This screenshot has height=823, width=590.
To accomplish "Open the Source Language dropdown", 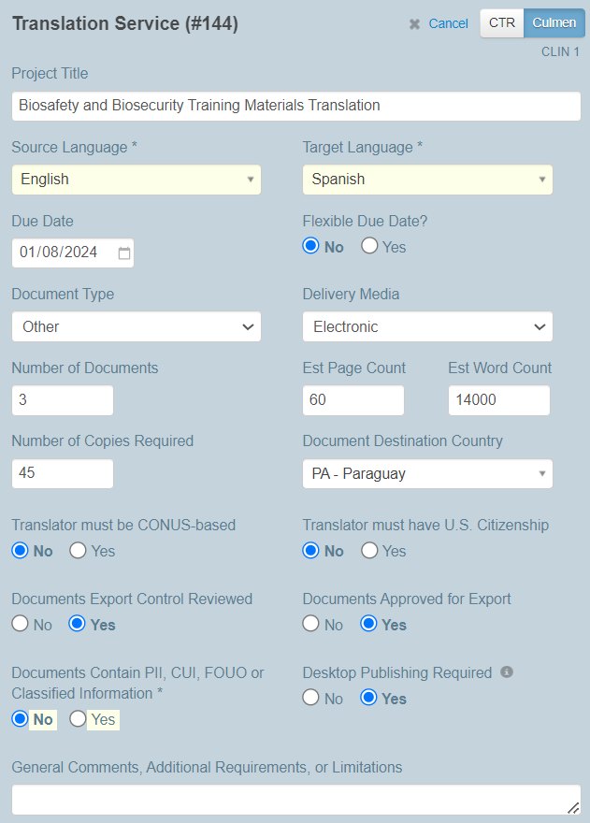I will pyautogui.click(x=137, y=180).
